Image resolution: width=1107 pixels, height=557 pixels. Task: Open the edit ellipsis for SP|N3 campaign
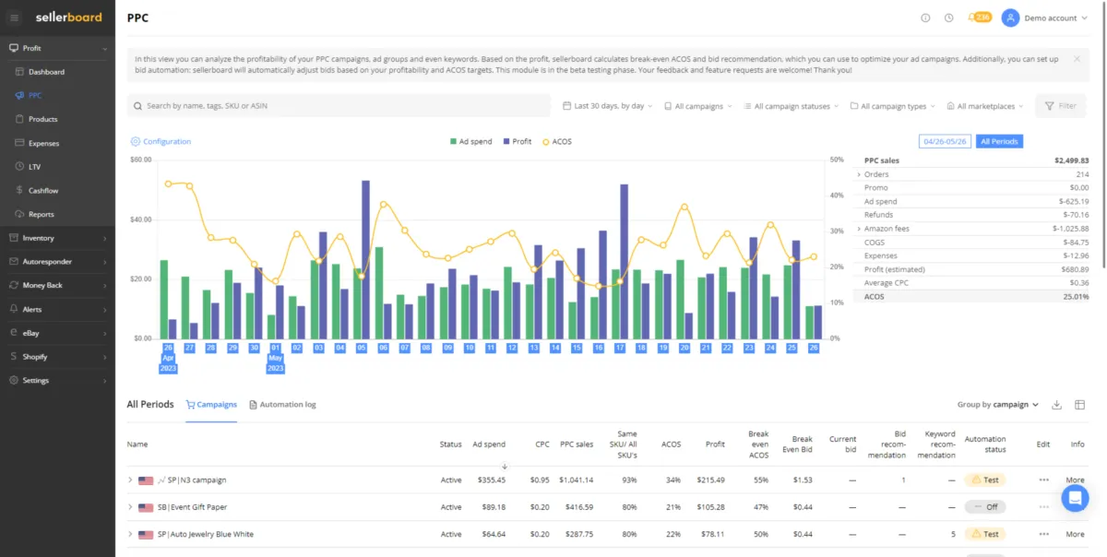(x=1043, y=480)
